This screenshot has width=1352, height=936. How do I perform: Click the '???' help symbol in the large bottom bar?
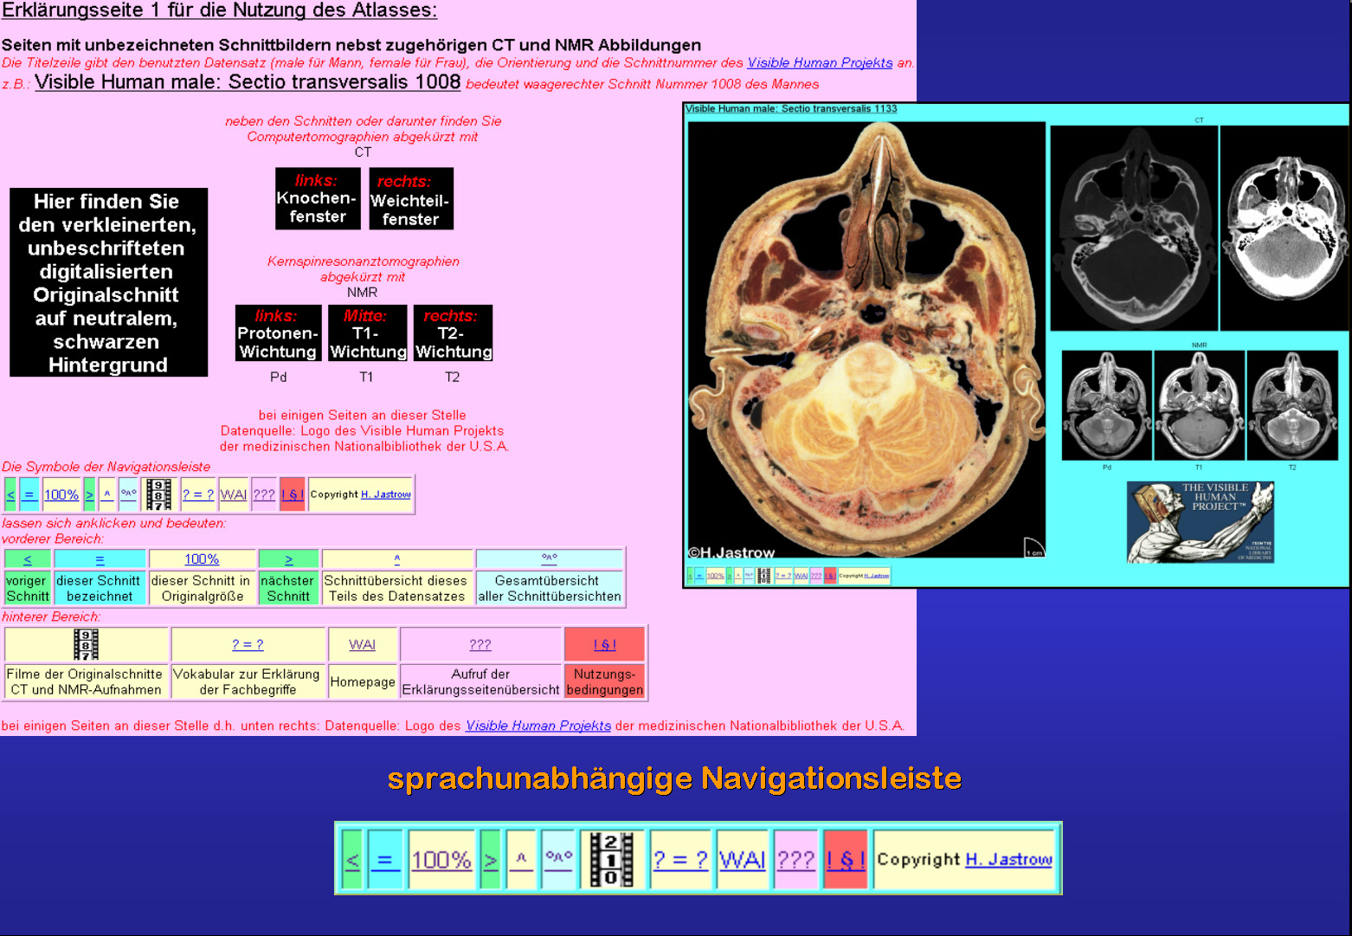pos(796,860)
